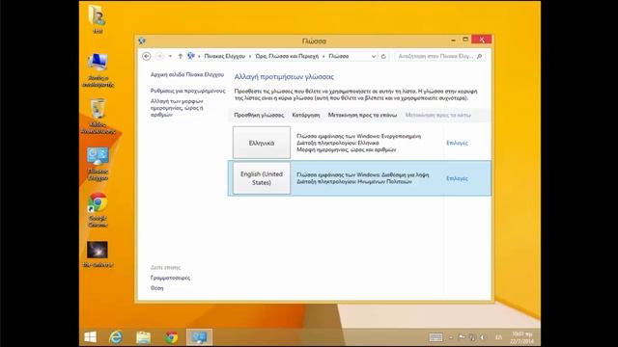Click the Windows Start button

point(90,337)
